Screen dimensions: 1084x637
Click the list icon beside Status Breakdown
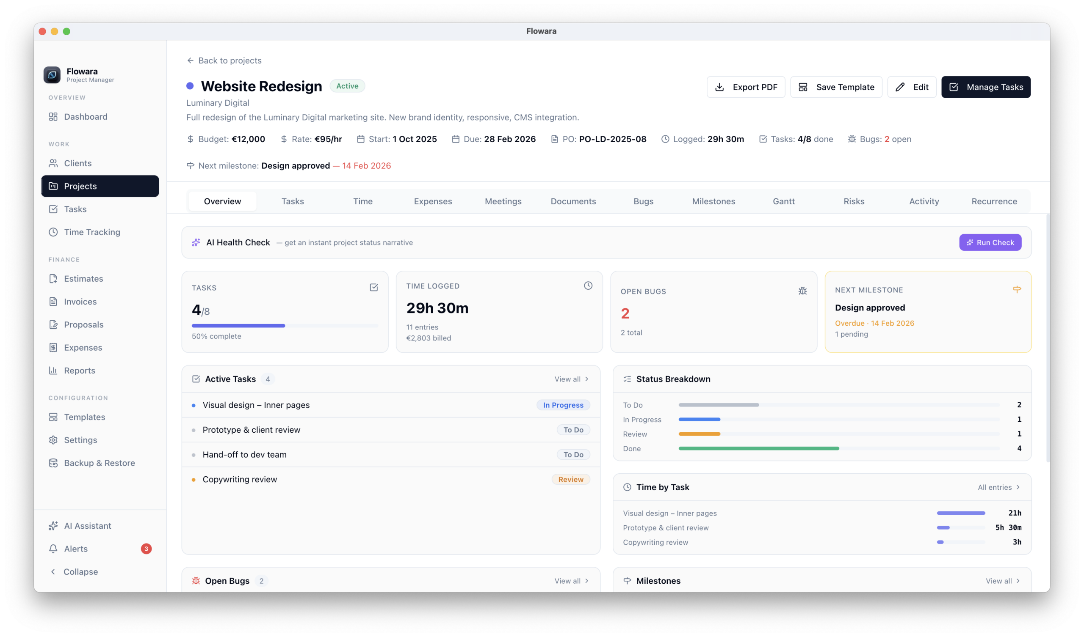(x=627, y=379)
